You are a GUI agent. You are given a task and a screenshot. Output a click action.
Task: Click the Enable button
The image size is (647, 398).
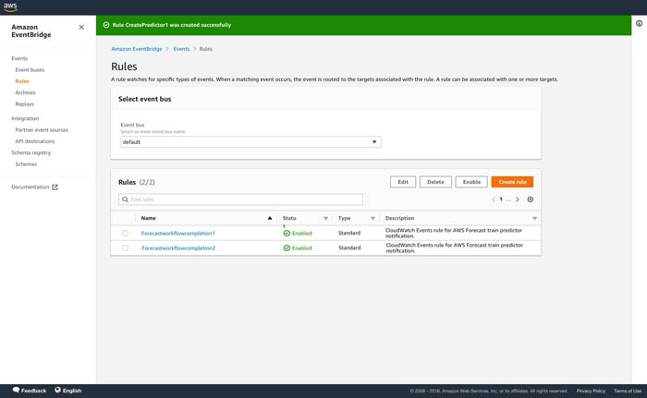tap(471, 182)
